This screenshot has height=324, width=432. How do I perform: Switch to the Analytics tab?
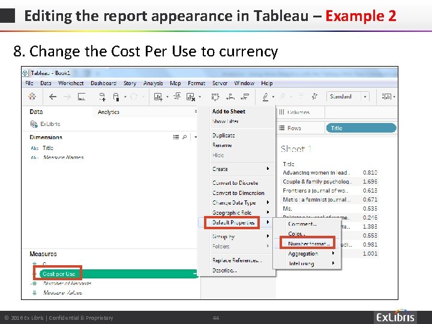109,112
